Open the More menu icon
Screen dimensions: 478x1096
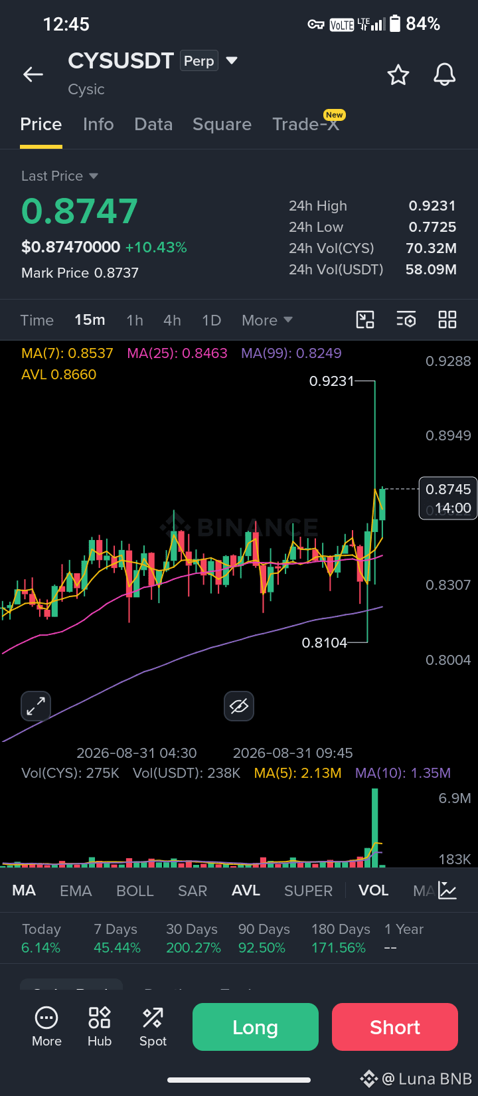[46, 1026]
